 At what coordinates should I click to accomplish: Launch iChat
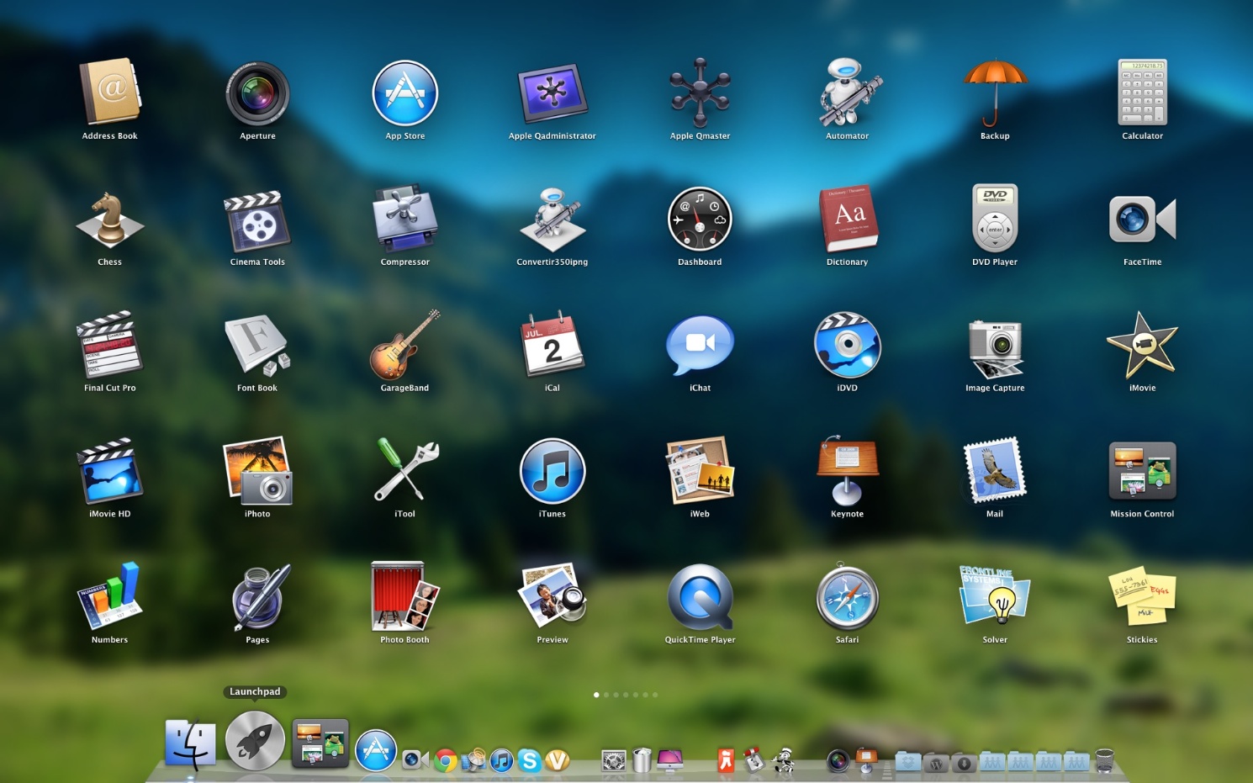pyautogui.click(x=700, y=346)
